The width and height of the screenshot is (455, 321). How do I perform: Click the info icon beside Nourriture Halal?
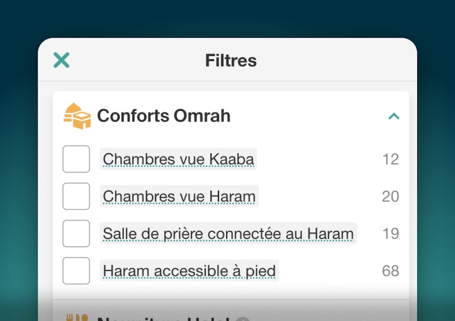coord(243,319)
